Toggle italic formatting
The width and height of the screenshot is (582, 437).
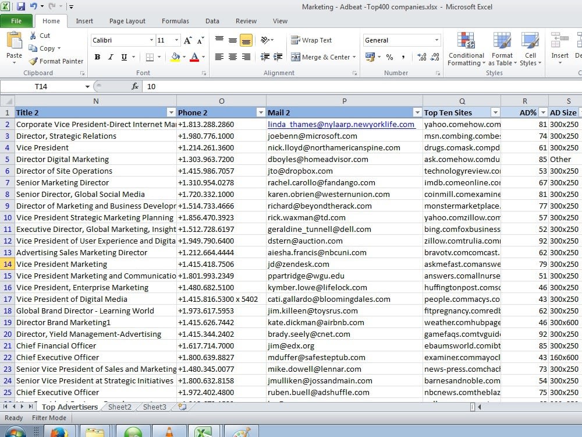click(x=111, y=57)
